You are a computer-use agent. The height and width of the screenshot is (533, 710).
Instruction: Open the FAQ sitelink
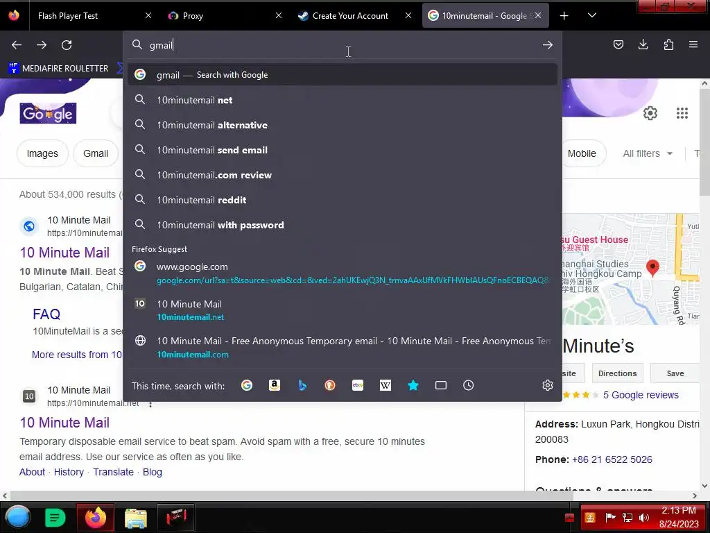click(46, 314)
